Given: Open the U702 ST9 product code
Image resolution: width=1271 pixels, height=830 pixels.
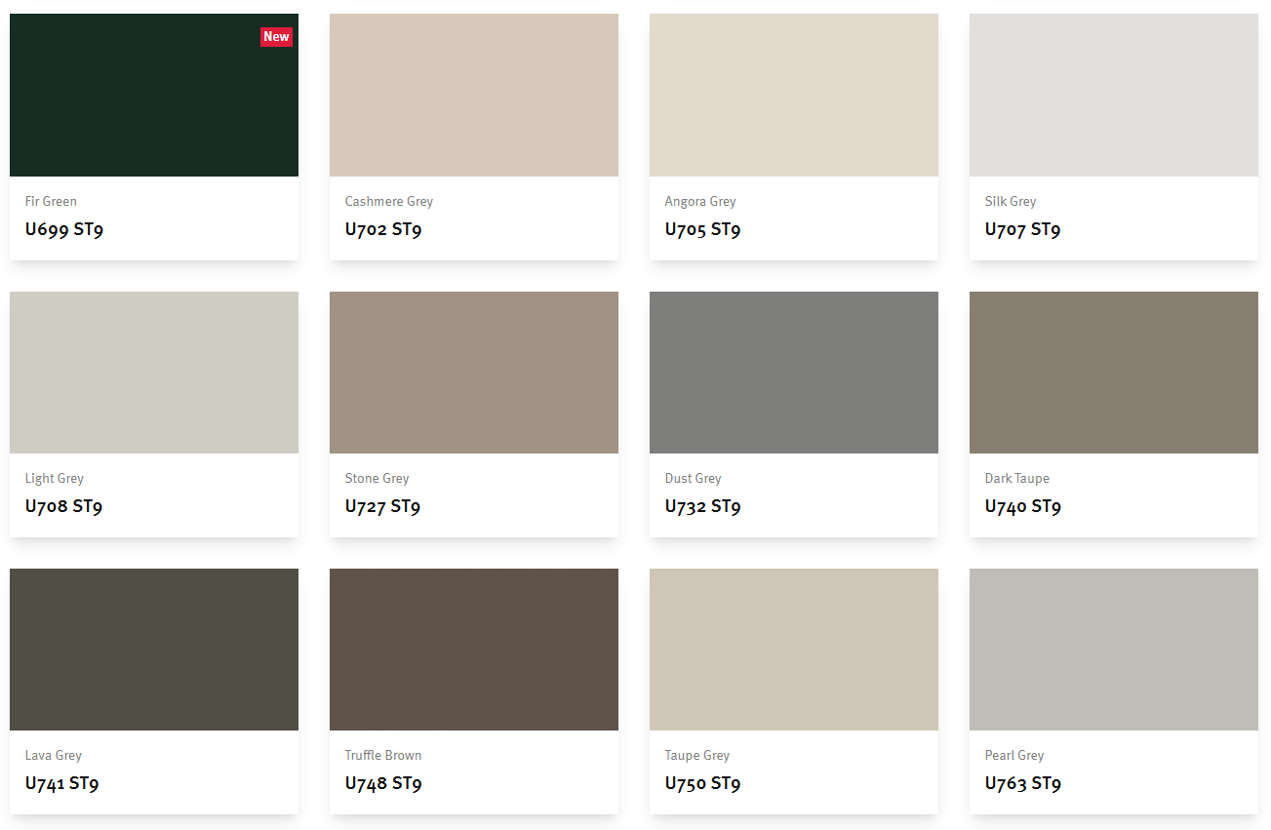Looking at the screenshot, I should (x=383, y=230).
